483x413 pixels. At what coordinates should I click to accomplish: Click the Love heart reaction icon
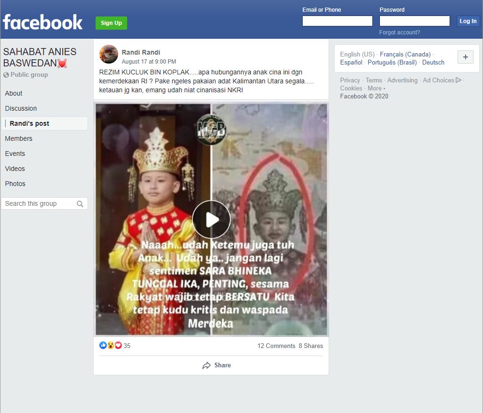pos(118,345)
